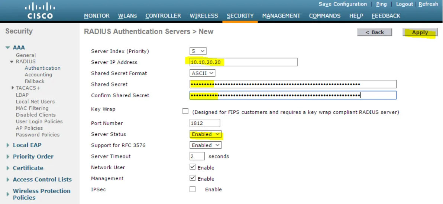Open the Server Index priority dropdown
The height and width of the screenshot is (204, 443).
click(x=198, y=51)
